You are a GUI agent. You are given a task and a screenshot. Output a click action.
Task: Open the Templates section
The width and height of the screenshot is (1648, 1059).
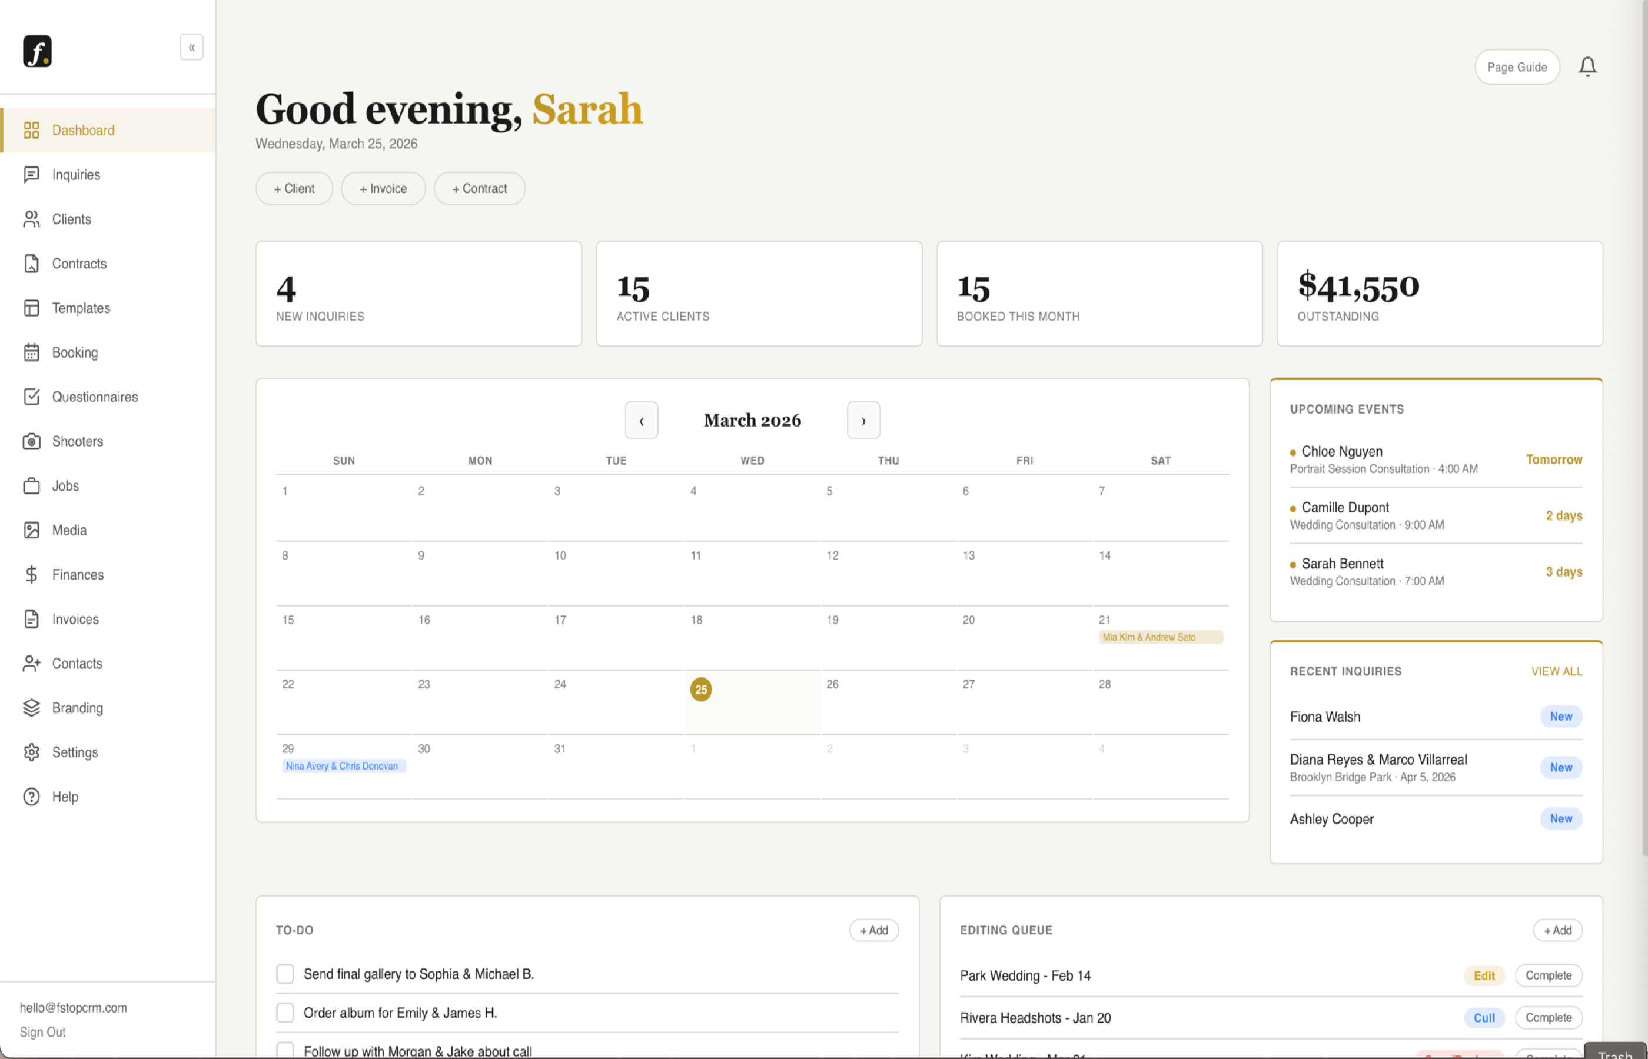(x=81, y=307)
